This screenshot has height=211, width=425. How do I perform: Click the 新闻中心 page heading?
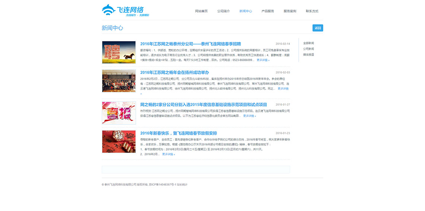(x=113, y=28)
